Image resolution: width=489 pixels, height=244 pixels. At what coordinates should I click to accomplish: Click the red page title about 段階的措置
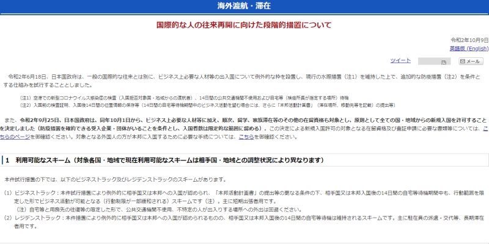coord(244,26)
